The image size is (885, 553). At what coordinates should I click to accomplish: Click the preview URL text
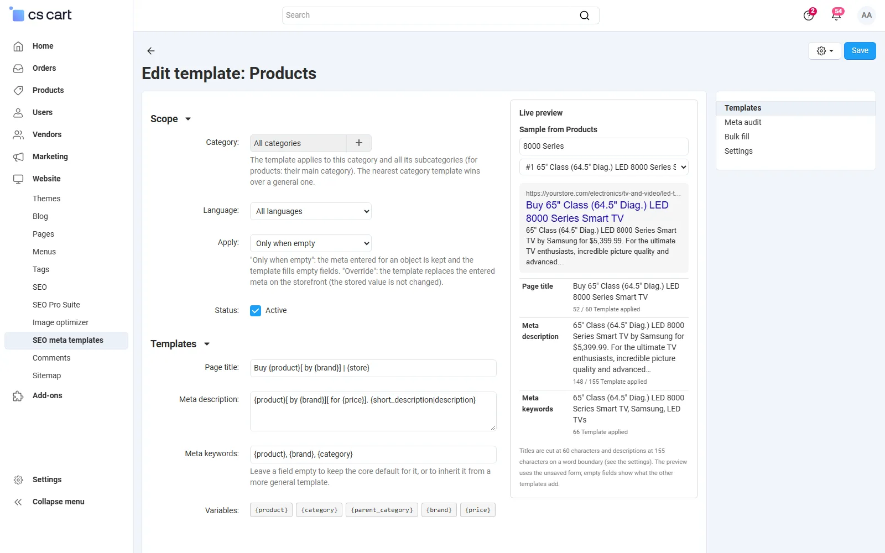point(603,194)
